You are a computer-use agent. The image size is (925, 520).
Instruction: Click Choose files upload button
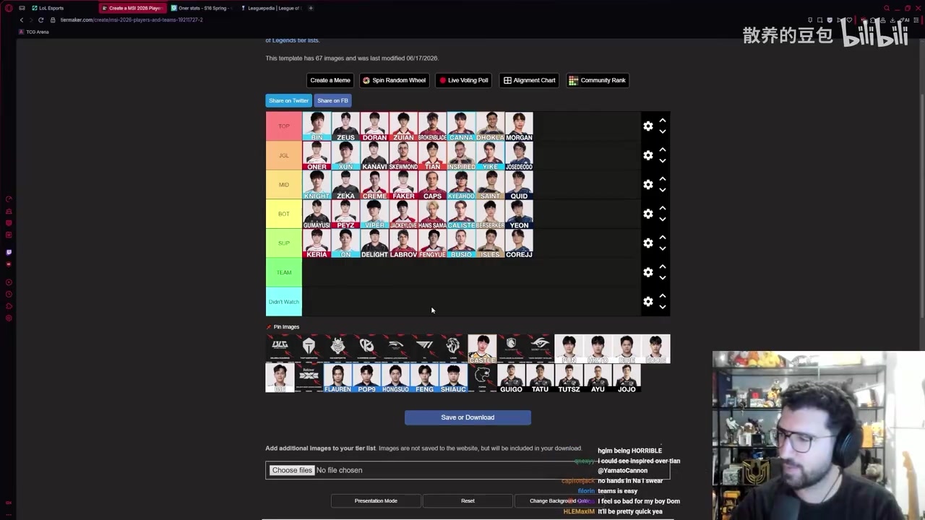292,470
